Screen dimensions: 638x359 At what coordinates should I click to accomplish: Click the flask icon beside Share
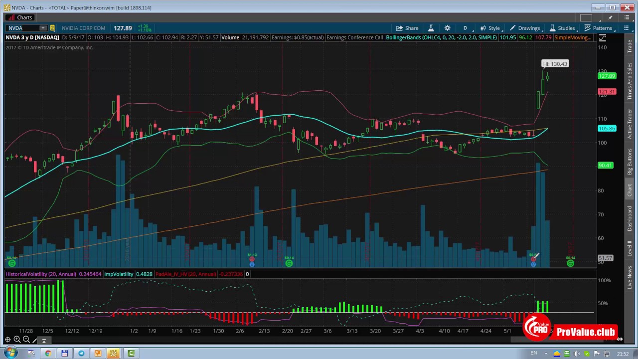[x=431, y=28]
